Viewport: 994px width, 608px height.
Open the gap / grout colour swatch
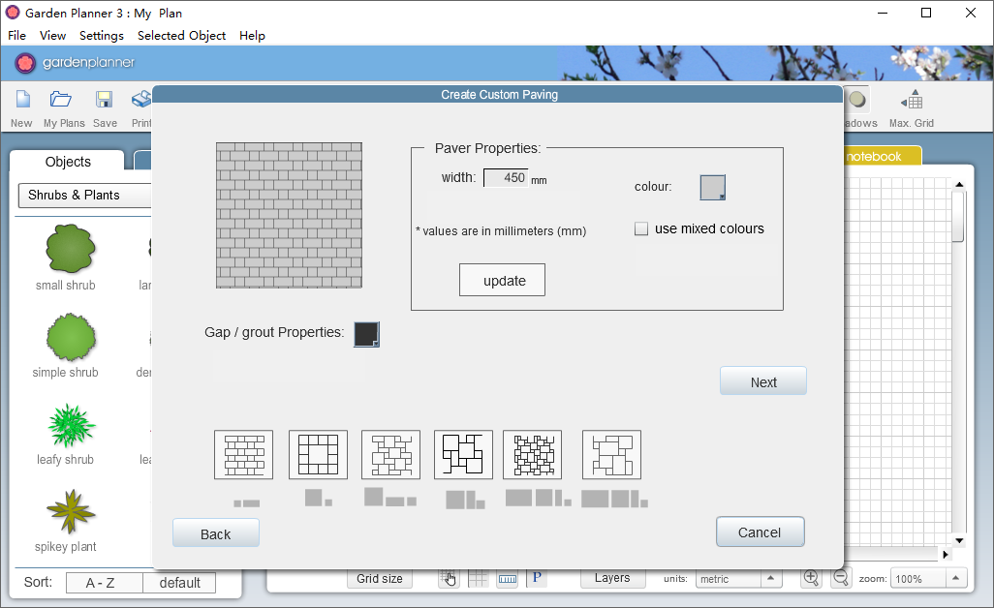click(366, 334)
